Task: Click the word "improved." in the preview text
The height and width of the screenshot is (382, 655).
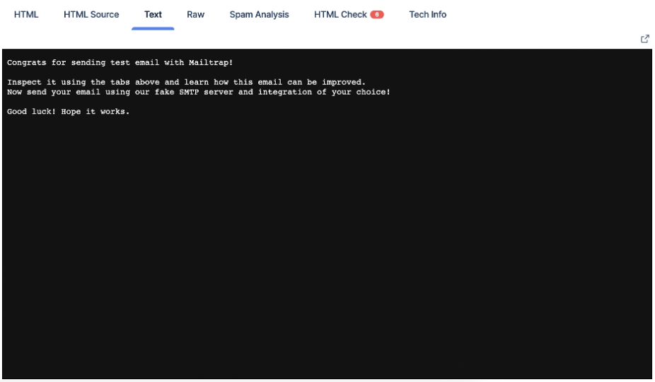Action: point(343,82)
